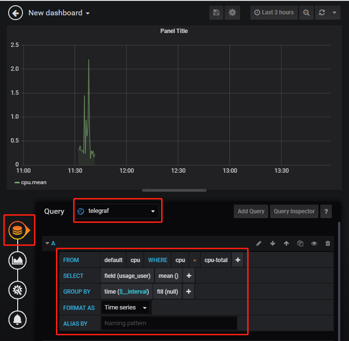The width and height of the screenshot is (349, 341).
Task: Open the Visualization tab chart icon
Action: click(17, 260)
